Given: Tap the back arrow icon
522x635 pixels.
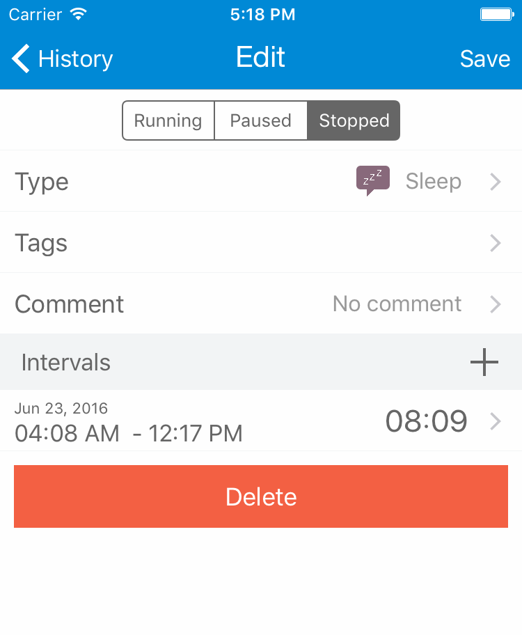Looking at the screenshot, I should [21, 58].
